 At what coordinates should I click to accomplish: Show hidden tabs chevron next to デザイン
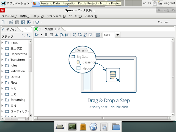point(26,29)
